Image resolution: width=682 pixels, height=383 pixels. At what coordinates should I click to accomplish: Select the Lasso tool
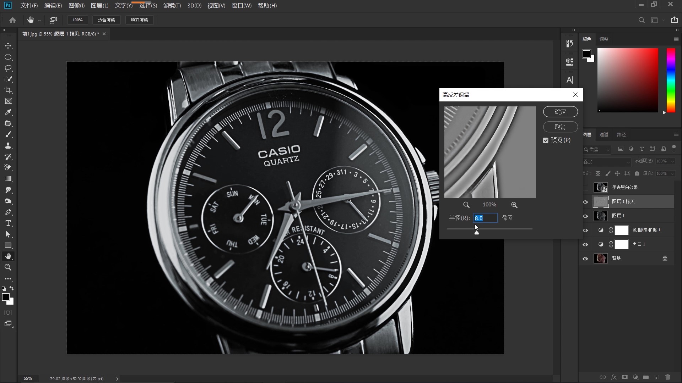pos(8,68)
